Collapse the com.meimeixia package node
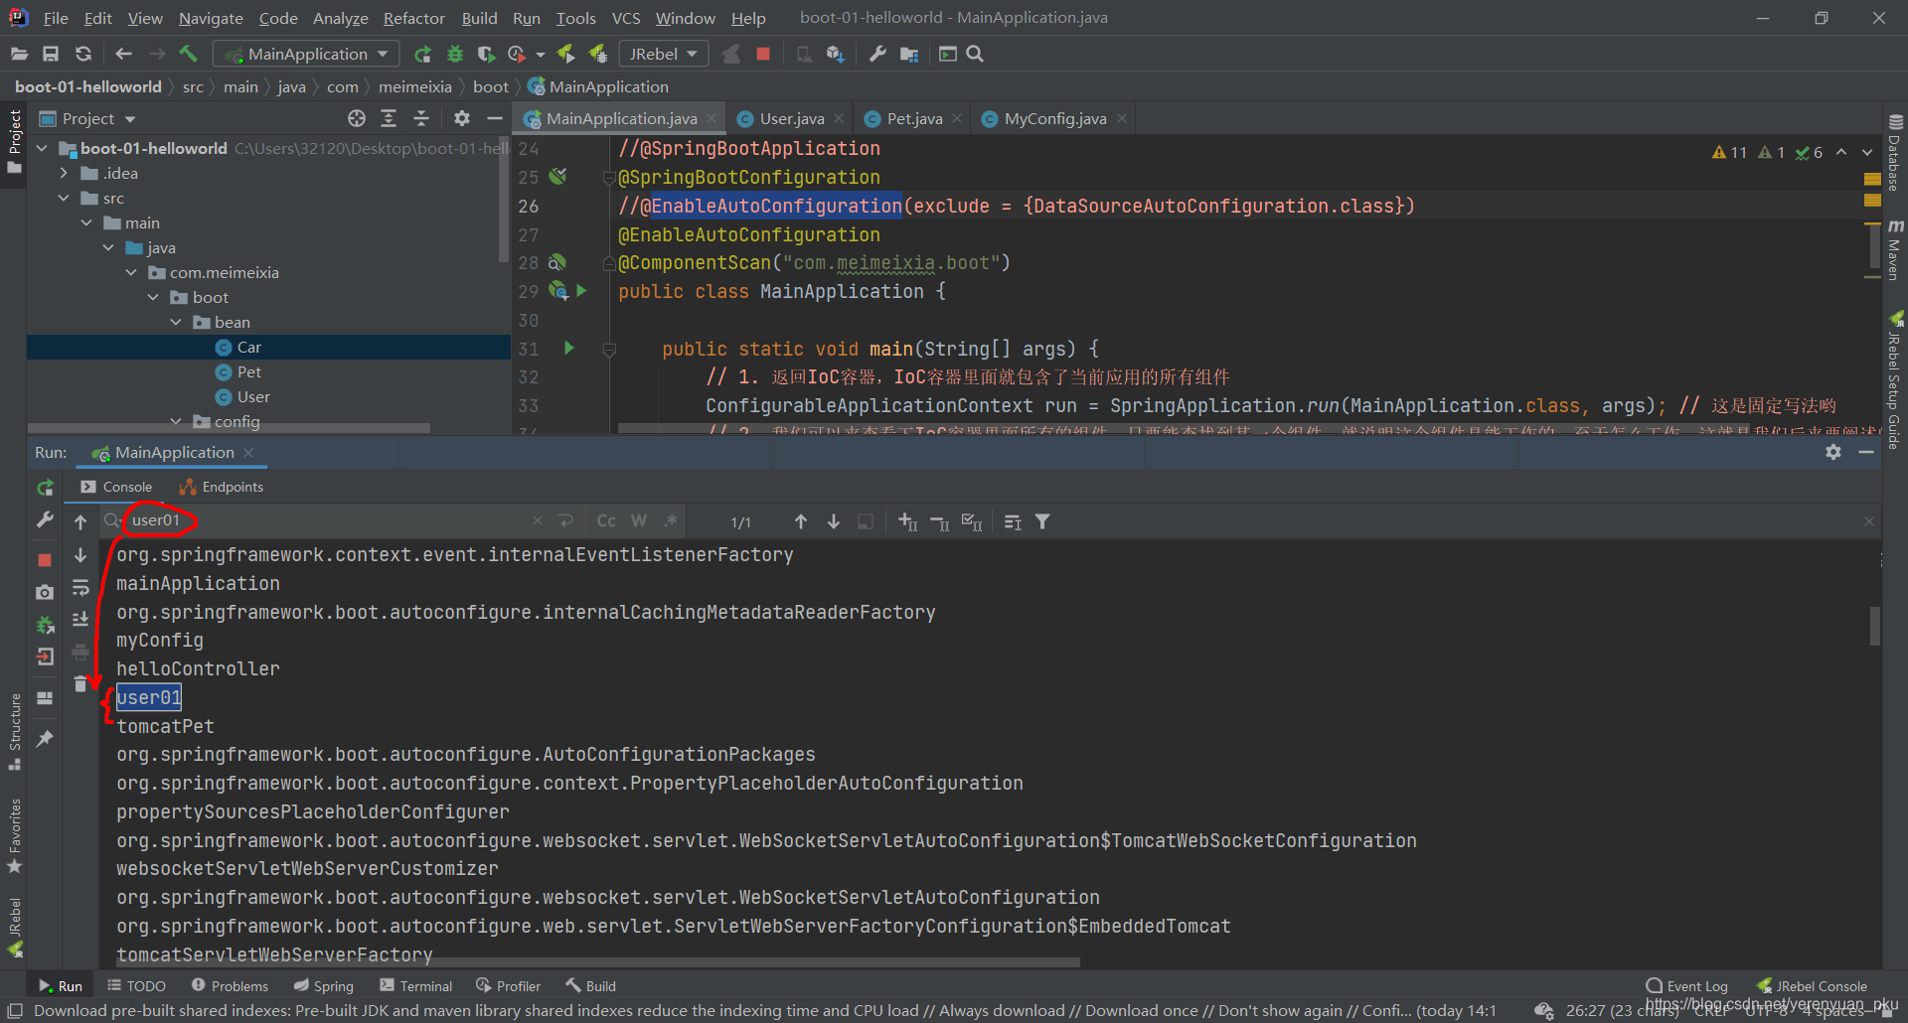The height and width of the screenshot is (1023, 1908). (130, 272)
